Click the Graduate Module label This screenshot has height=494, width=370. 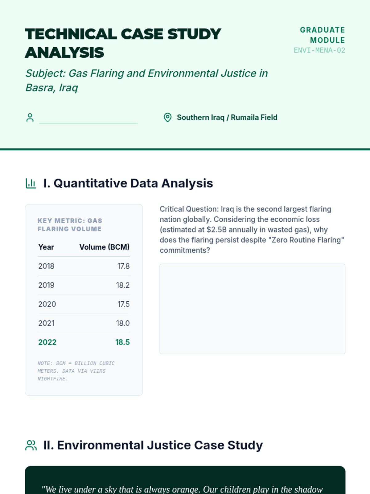click(x=322, y=35)
